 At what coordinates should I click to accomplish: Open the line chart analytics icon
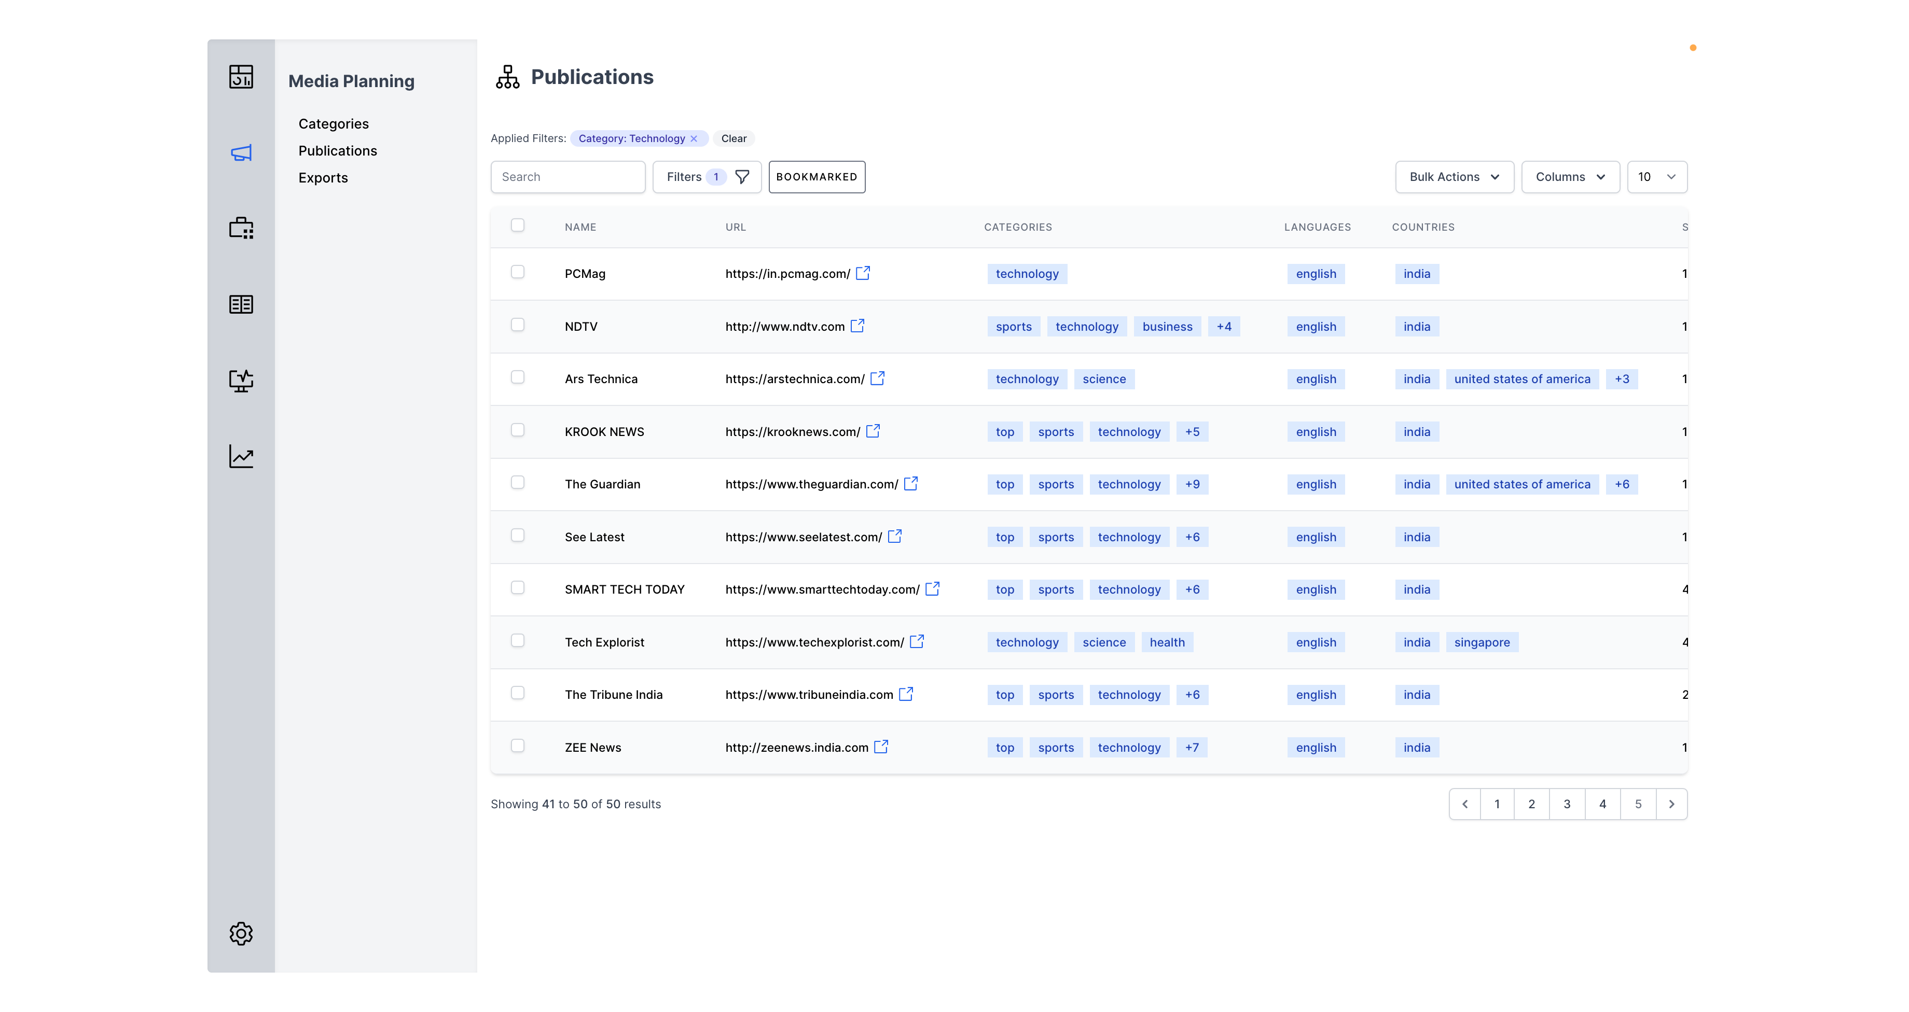point(241,456)
